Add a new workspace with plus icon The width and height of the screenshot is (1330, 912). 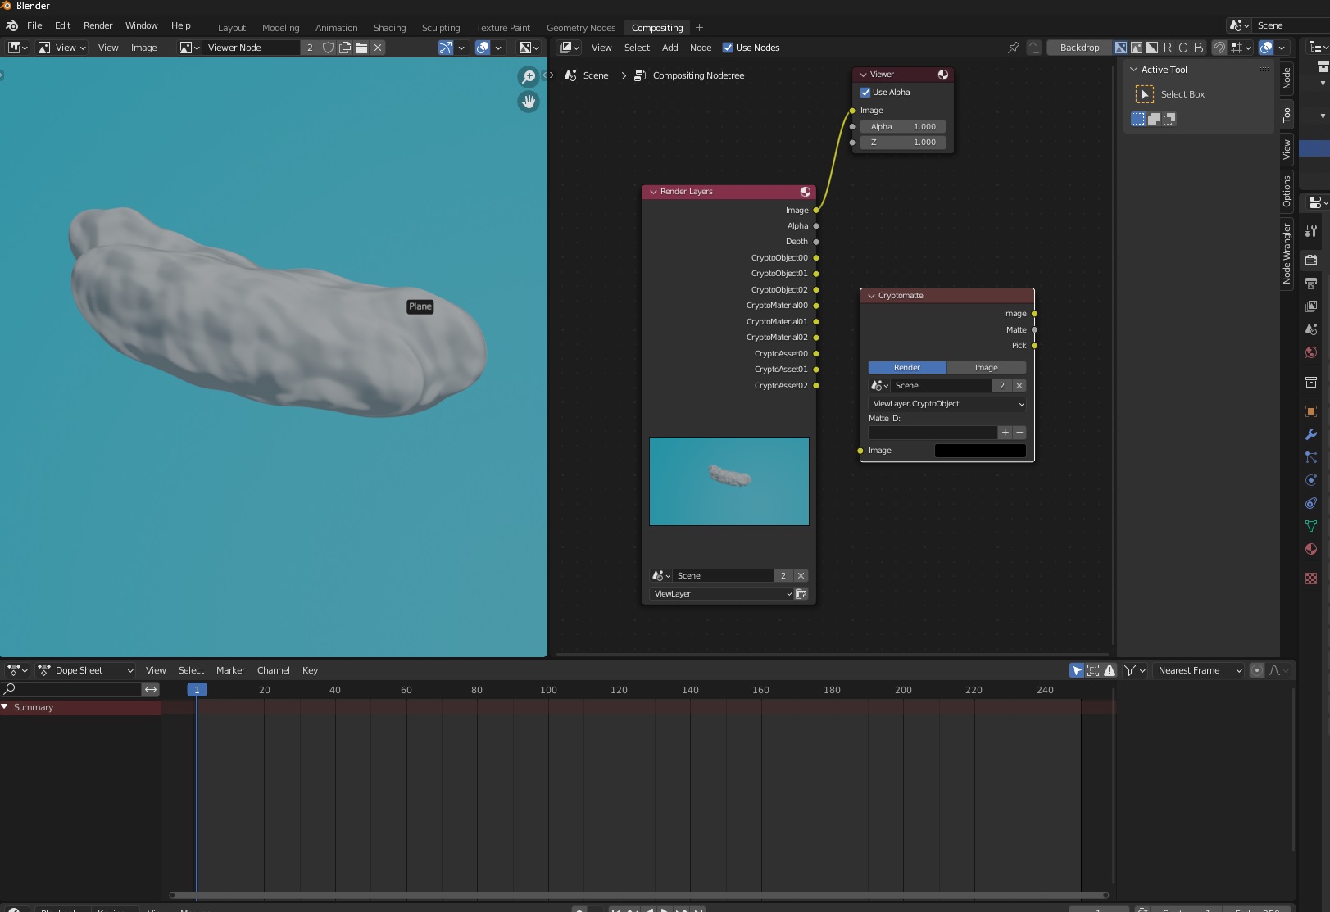pos(699,28)
